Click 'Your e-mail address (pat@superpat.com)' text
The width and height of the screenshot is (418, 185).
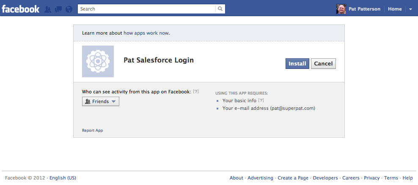269,108
